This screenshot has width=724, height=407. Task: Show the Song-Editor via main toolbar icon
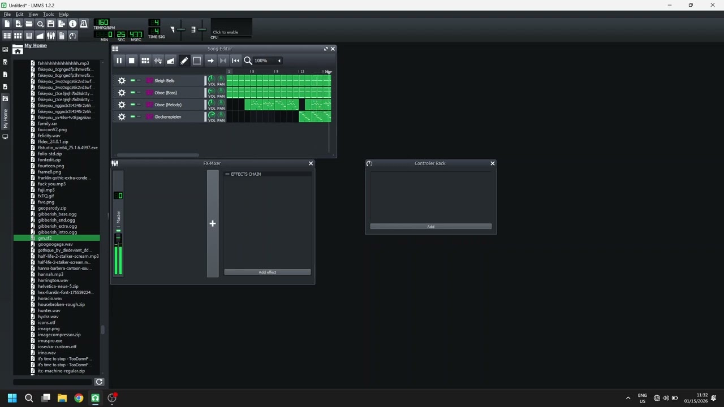point(7,36)
